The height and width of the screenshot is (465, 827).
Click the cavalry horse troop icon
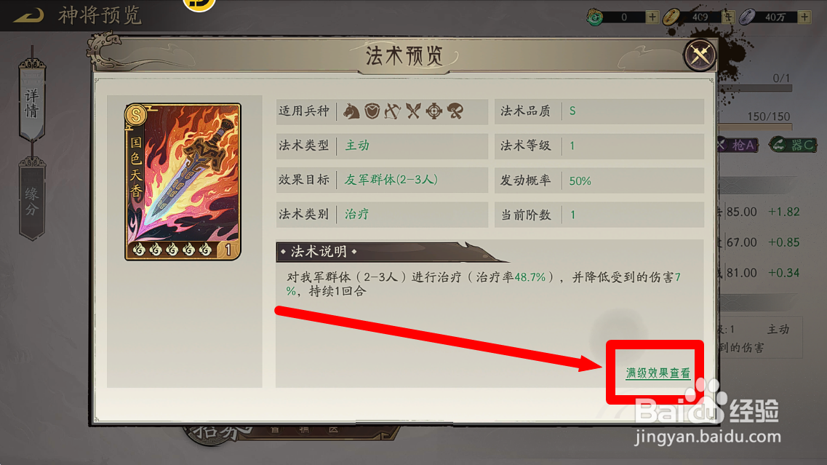[x=351, y=111]
